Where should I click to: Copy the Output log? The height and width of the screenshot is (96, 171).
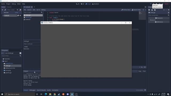[x=140, y=71]
